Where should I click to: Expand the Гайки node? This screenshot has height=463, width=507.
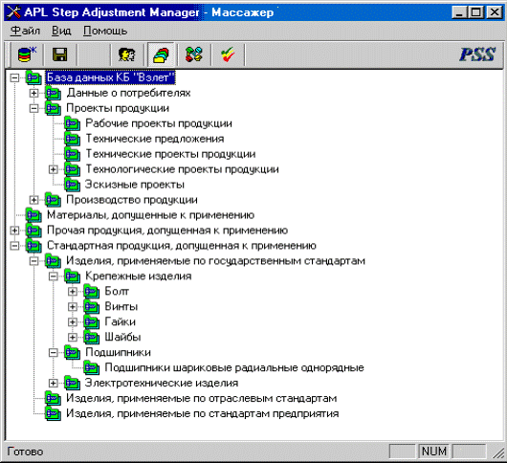click(73, 322)
